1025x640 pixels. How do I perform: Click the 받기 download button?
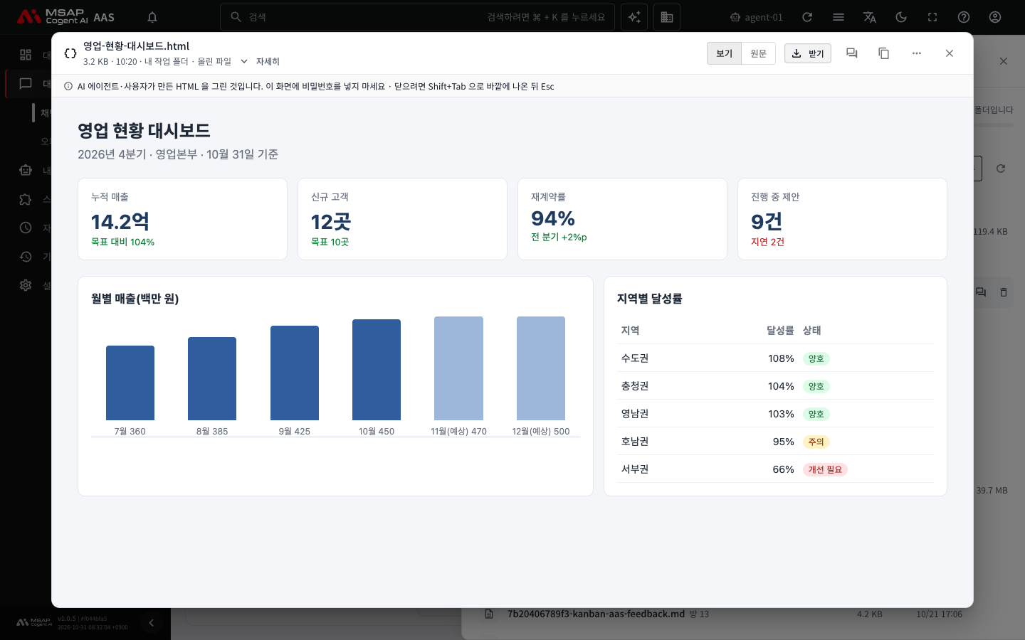[808, 53]
